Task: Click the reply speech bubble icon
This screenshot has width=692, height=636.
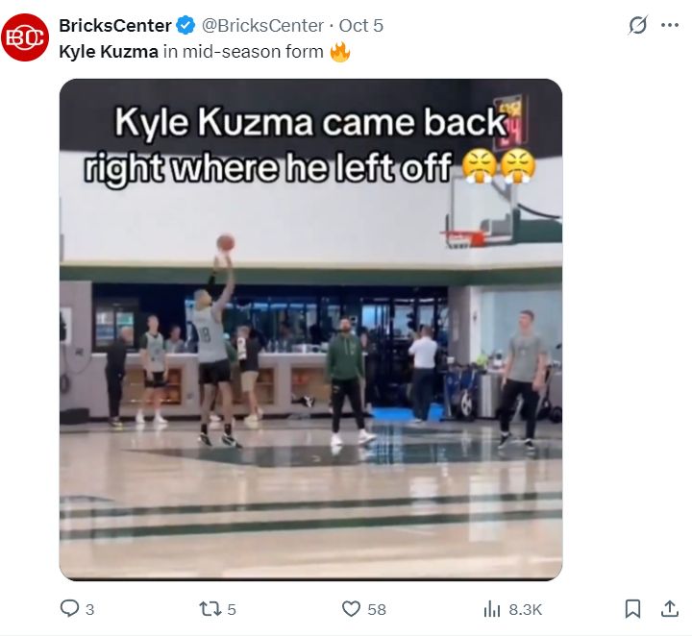Action: tap(69, 608)
